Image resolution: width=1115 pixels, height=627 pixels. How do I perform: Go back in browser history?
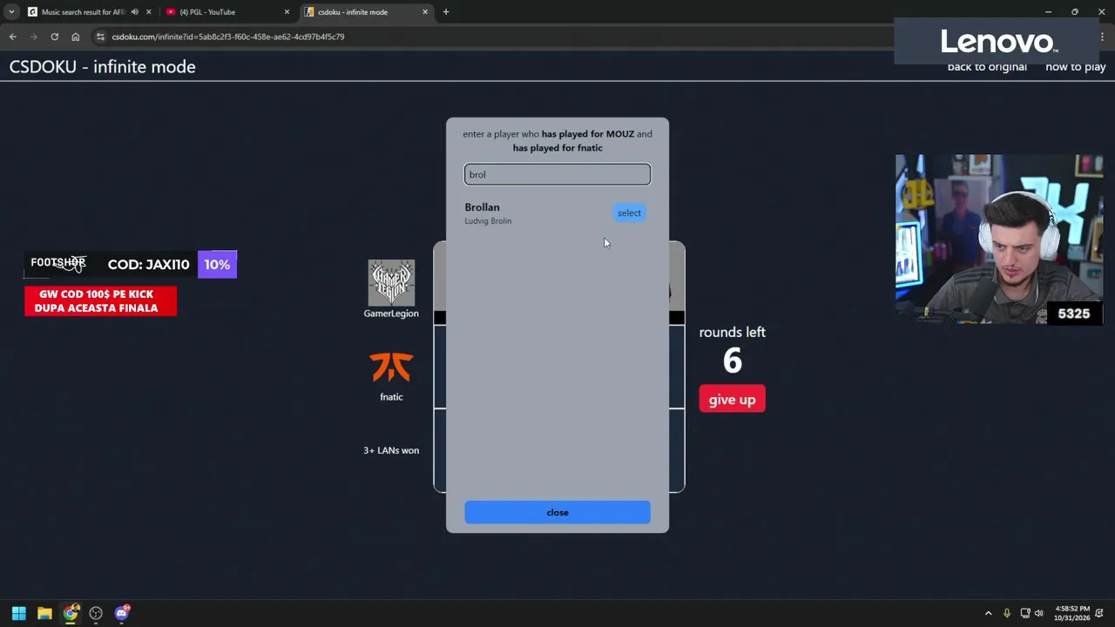click(13, 37)
